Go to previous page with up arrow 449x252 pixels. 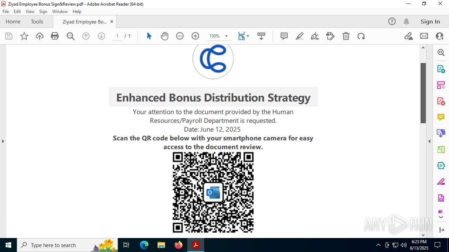click(86, 36)
